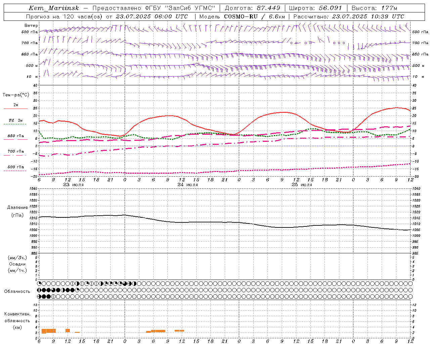Image resolution: width=430 pixels, height=344 pixels.
Task: Click the right-side 700 гПа wind level label
Action: [420, 43]
